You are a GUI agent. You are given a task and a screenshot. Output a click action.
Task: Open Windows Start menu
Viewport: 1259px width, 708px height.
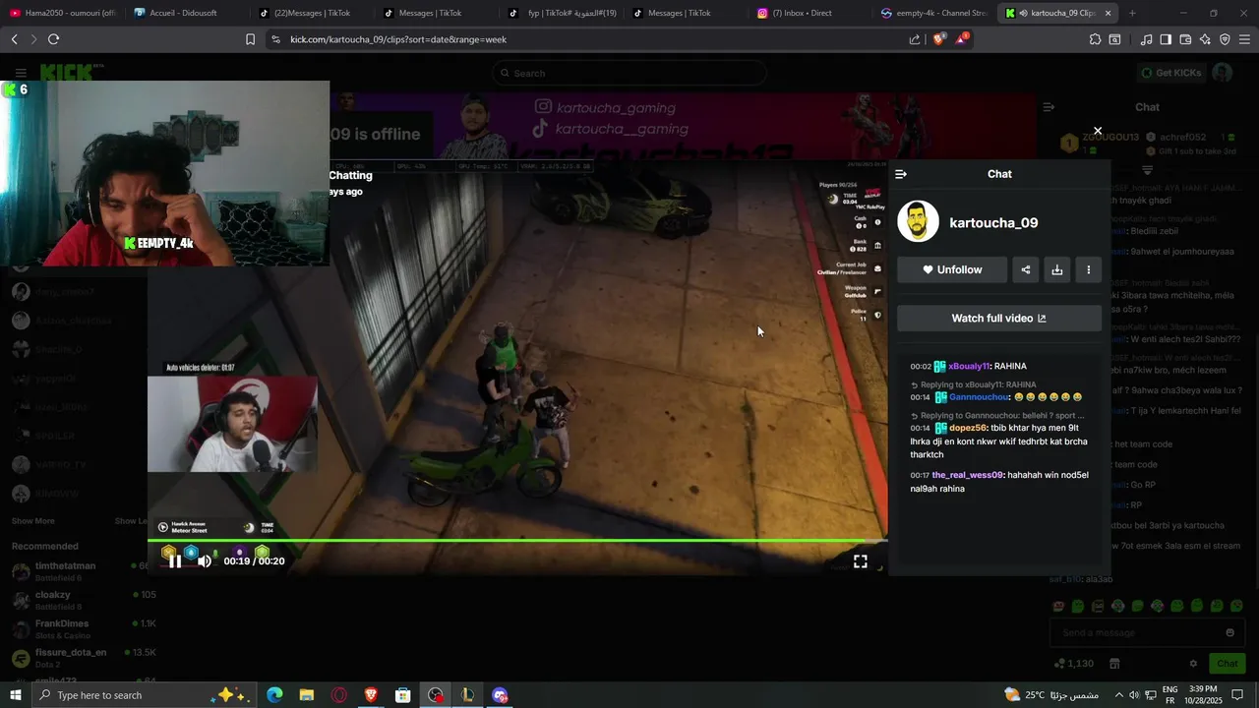pyautogui.click(x=16, y=695)
